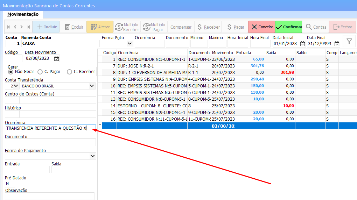The width and height of the screenshot is (357, 200).
Task: Go to last record navigation arrow
Action: click(28, 27)
